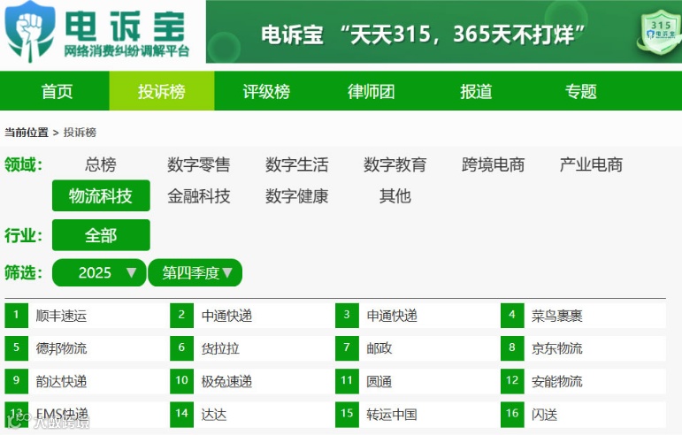Filter by 数字生活 domain
Screen dimensions: 682x435
tap(296, 164)
